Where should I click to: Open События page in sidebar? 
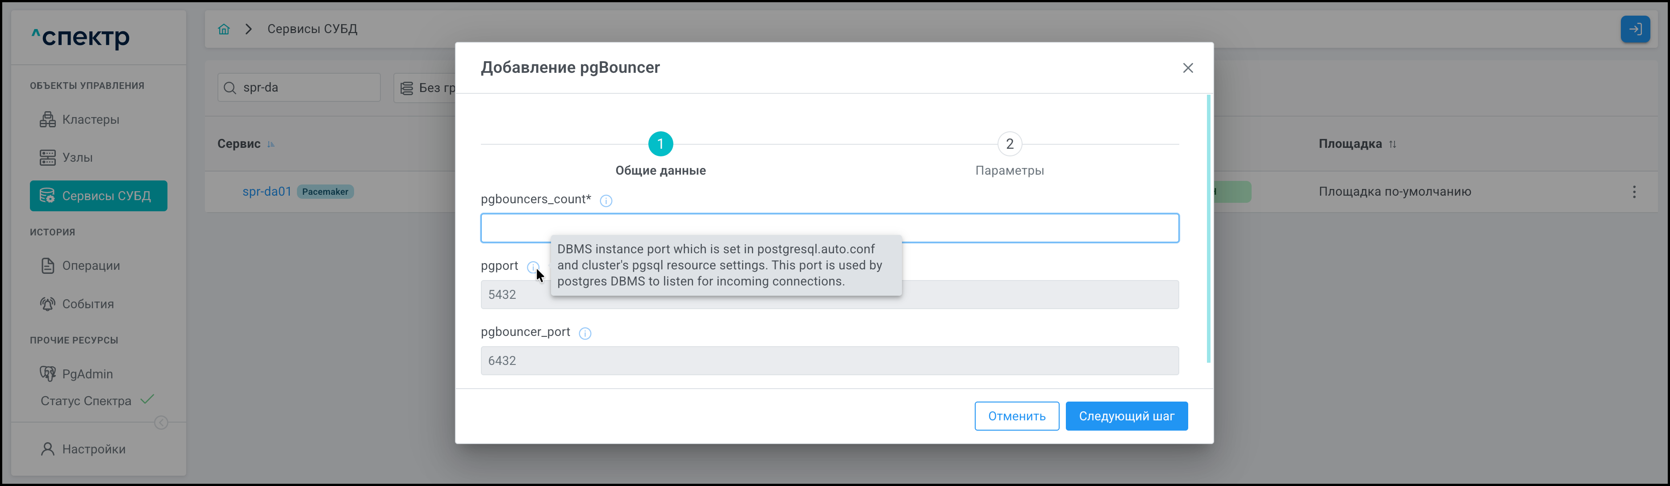[x=88, y=304]
